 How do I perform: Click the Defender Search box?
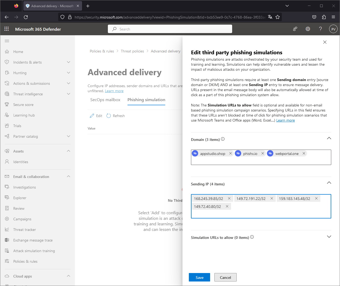170,29
